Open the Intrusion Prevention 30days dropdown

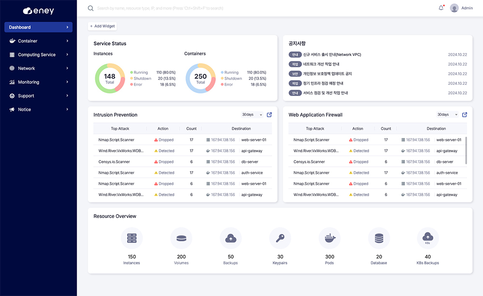[x=252, y=115]
